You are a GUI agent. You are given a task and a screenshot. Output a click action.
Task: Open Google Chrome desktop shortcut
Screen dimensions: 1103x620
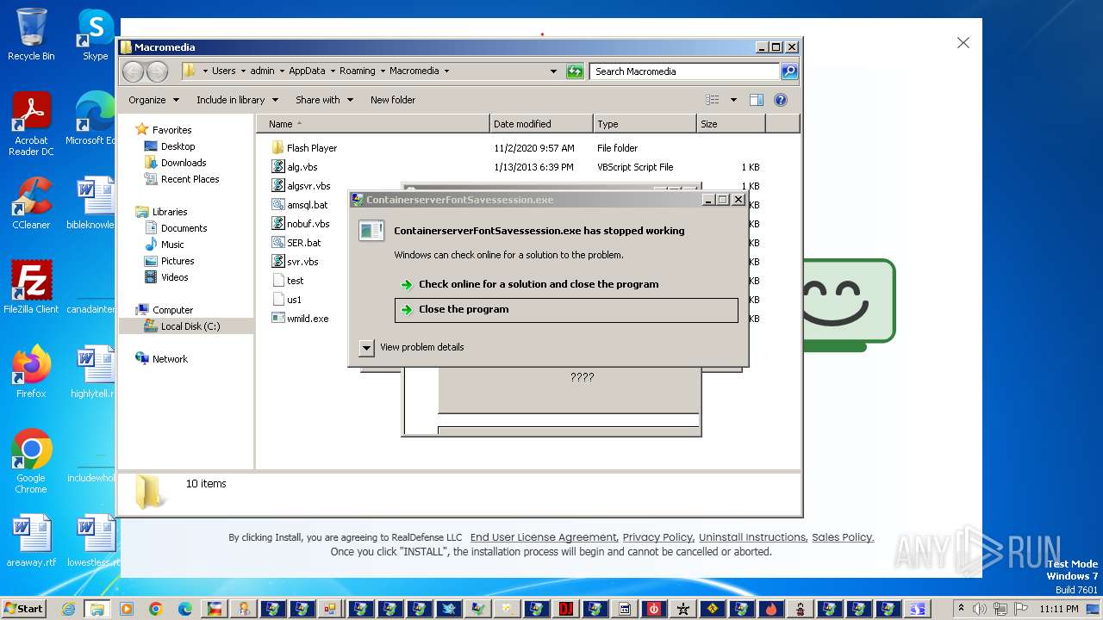31,462
